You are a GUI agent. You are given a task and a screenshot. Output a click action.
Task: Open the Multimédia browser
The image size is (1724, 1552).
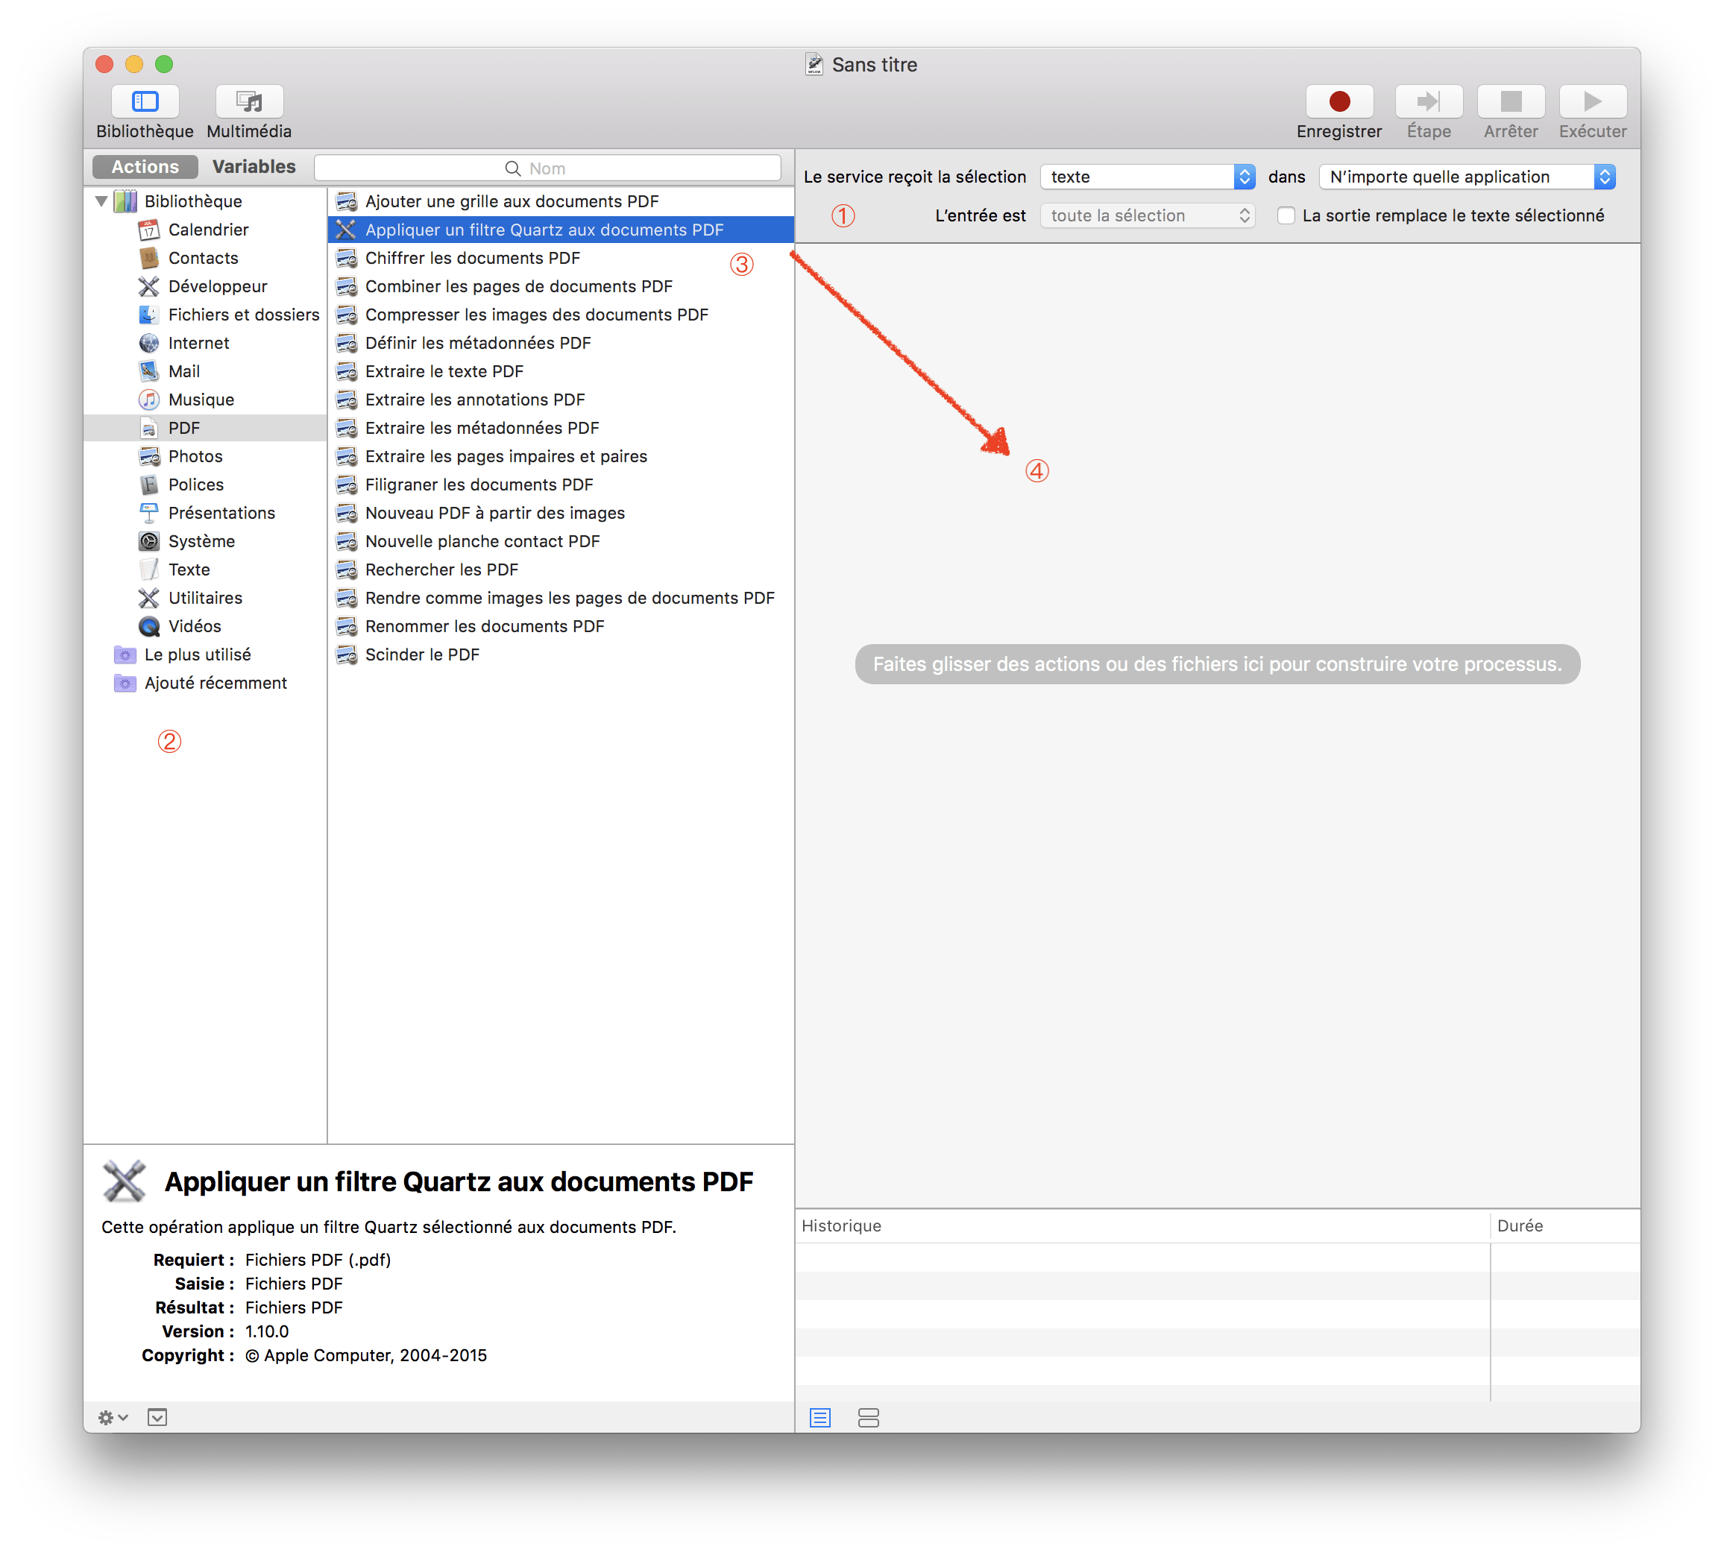pos(249,101)
